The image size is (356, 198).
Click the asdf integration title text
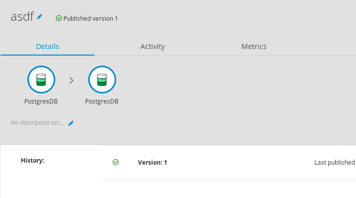pos(22,17)
